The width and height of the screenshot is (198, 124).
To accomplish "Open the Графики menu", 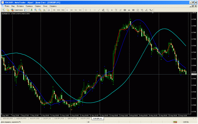I will 29,6.
